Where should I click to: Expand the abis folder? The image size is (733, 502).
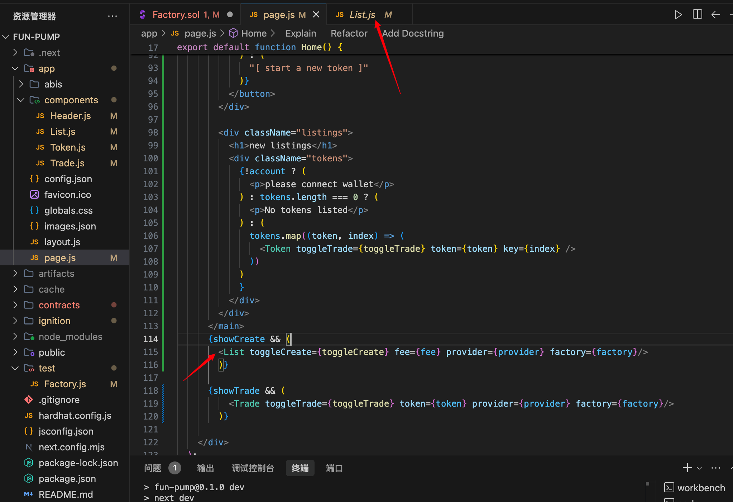coord(21,84)
